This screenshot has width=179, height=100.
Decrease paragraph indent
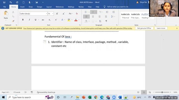click(107, 12)
